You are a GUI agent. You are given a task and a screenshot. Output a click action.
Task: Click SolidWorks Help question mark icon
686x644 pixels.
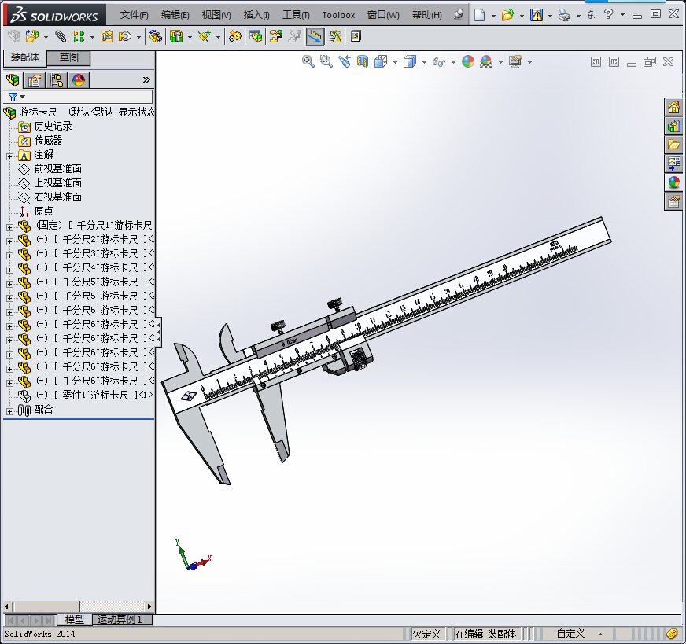[608, 14]
